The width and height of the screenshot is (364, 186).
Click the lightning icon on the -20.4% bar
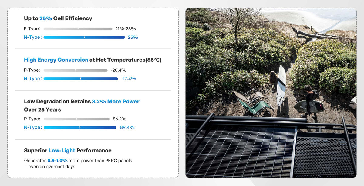pyautogui.click(x=76, y=70)
